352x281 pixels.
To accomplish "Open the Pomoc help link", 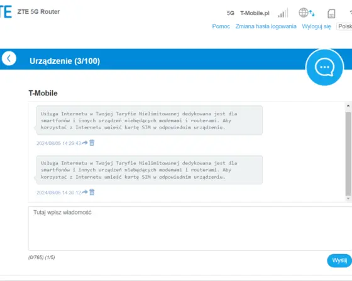I will [221, 26].
